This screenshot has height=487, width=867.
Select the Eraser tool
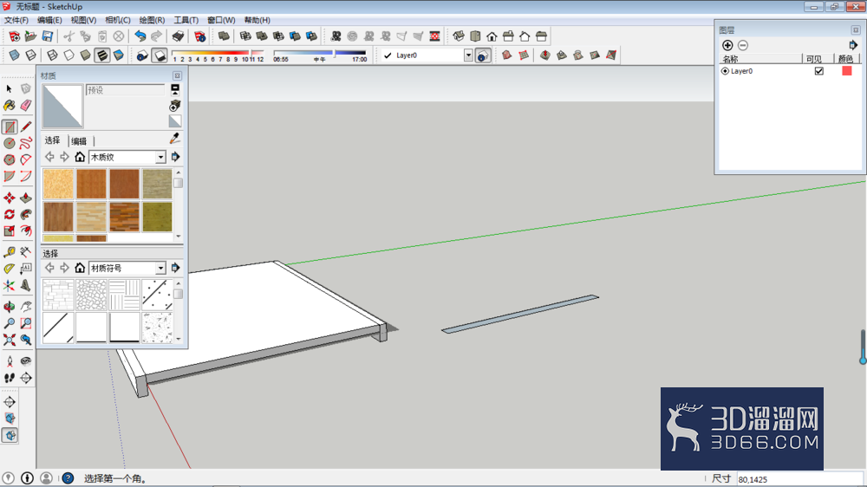click(26, 106)
